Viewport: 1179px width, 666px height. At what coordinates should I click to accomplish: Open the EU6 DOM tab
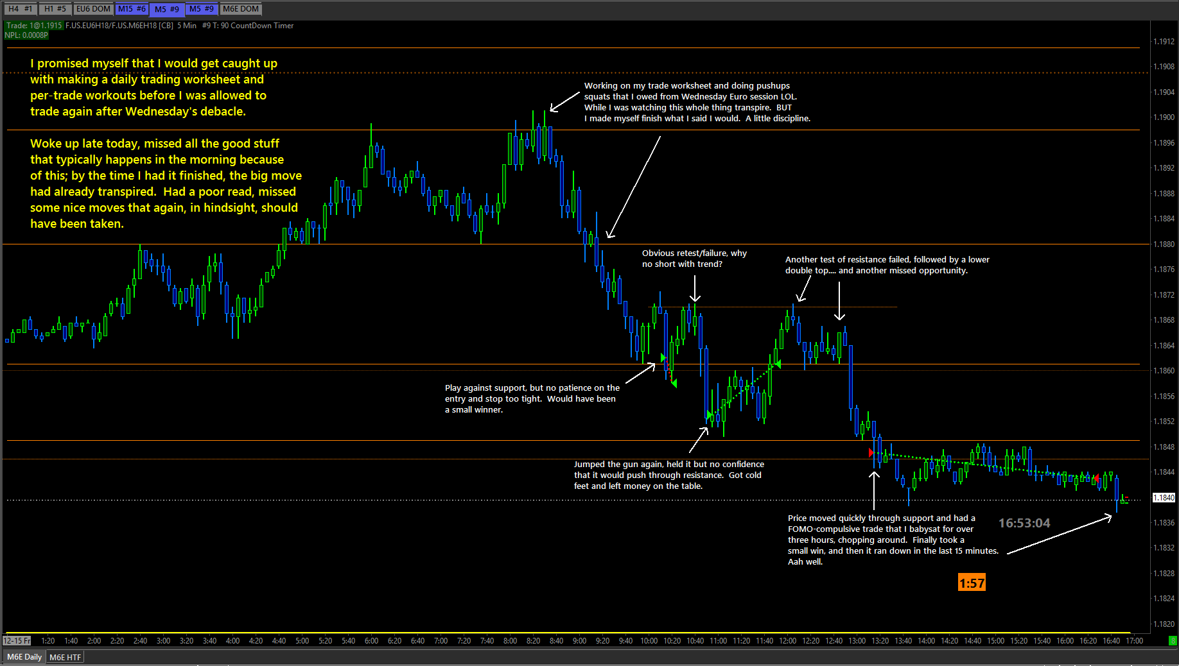coord(93,9)
